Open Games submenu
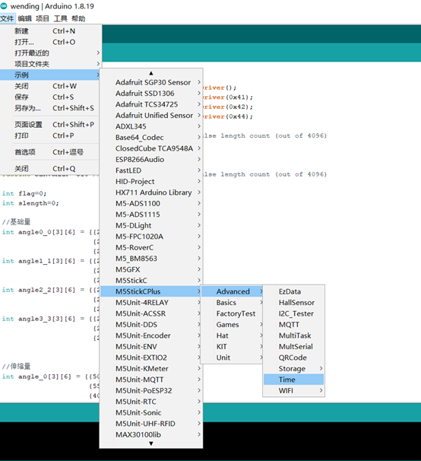The height and width of the screenshot is (461, 421). click(x=232, y=325)
